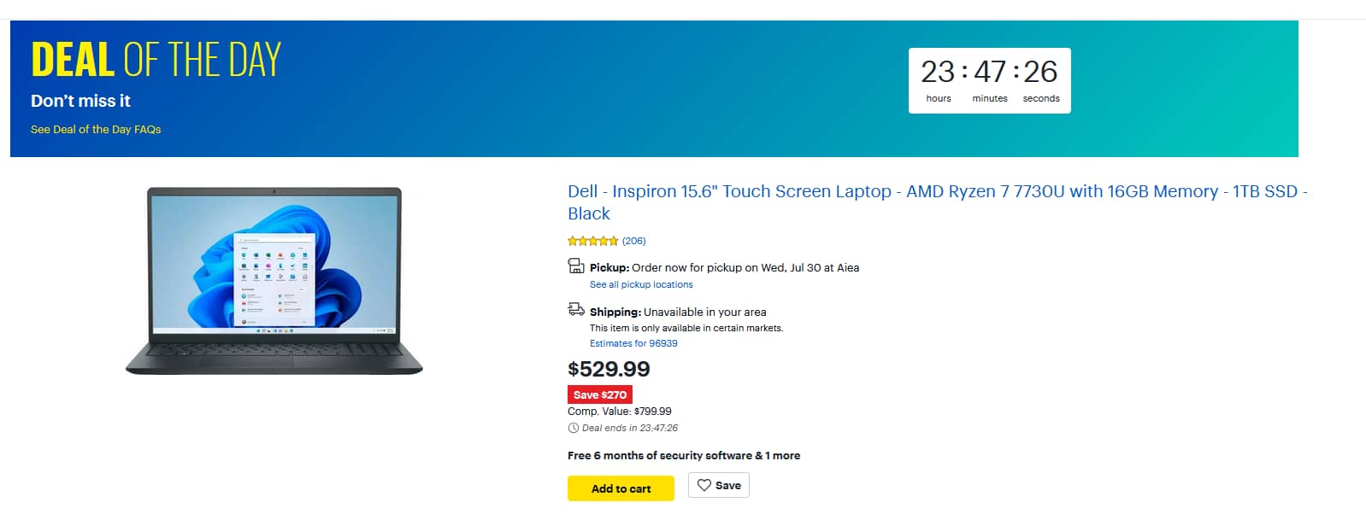Screen dimensions: 1366x520
Task: Expand Free 6 months of security software offer
Action: pos(683,455)
